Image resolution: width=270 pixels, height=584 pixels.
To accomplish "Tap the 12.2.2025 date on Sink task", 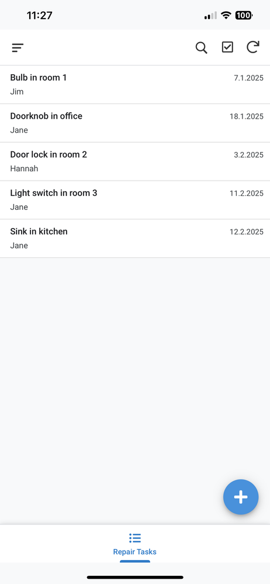I will pyautogui.click(x=246, y=231).
